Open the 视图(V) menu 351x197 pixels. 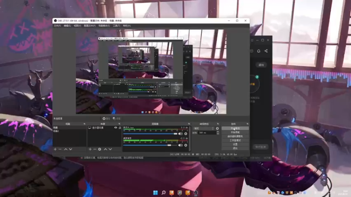point(77,26)
